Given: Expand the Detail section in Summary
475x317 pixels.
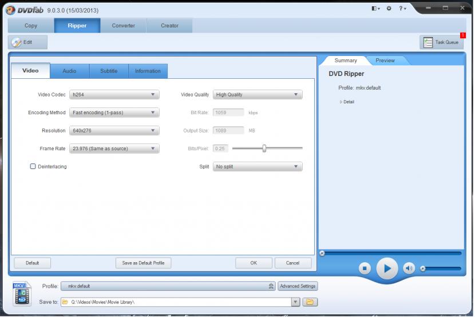Looking at the screenshot, I should click(x=347, y=102).
